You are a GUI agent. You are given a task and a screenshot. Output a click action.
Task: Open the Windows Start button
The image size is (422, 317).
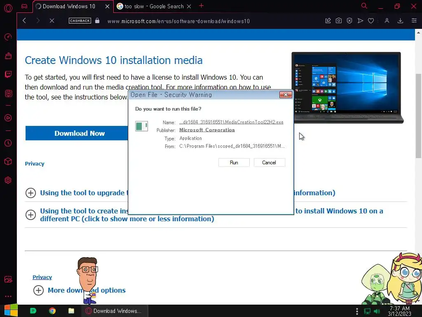tap(11, 311)
